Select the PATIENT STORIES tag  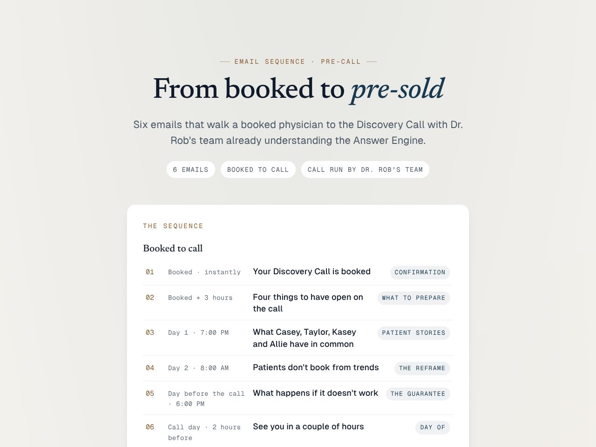(413, 333)
